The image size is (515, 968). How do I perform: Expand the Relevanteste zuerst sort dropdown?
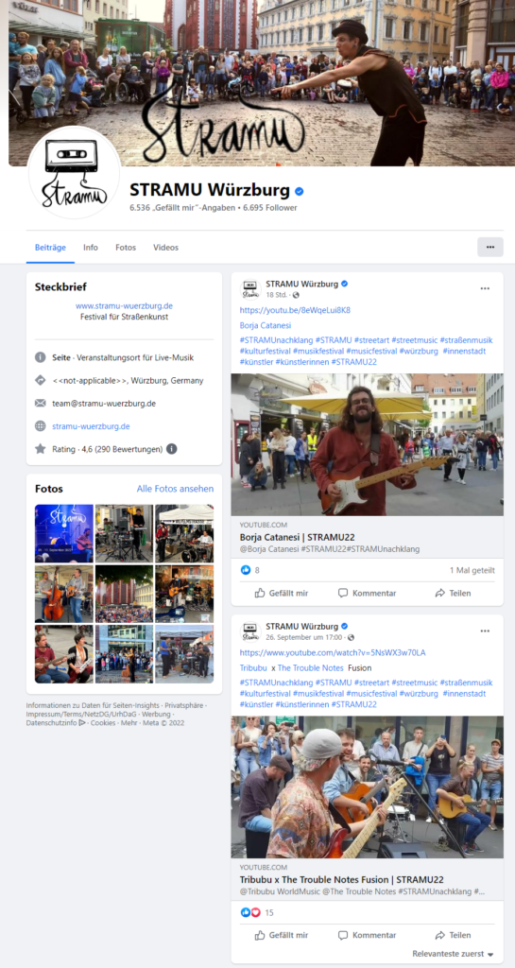click(x=454, y=954)
